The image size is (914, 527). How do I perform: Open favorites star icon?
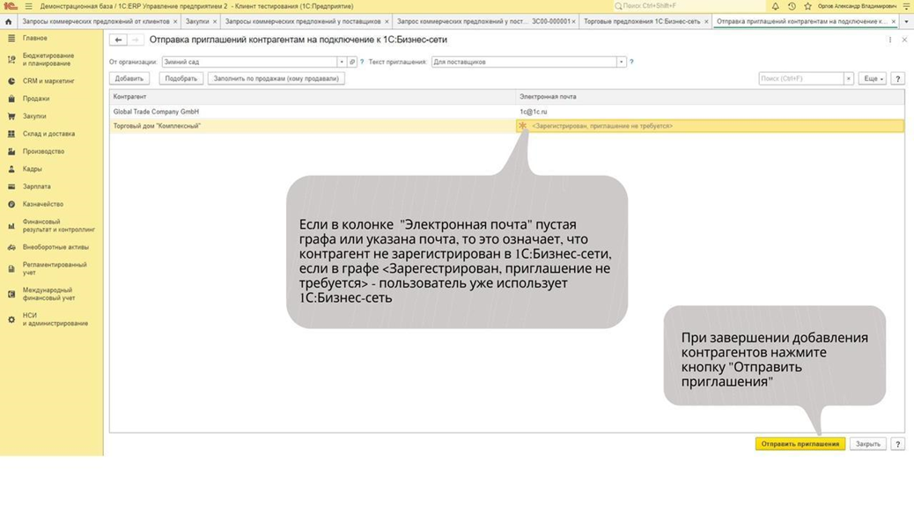click(x=808, y=6)
